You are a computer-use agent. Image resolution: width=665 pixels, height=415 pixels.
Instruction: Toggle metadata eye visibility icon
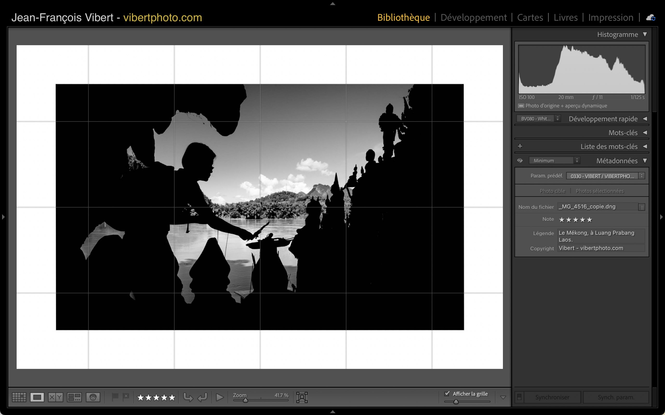[x=520, y=161]
